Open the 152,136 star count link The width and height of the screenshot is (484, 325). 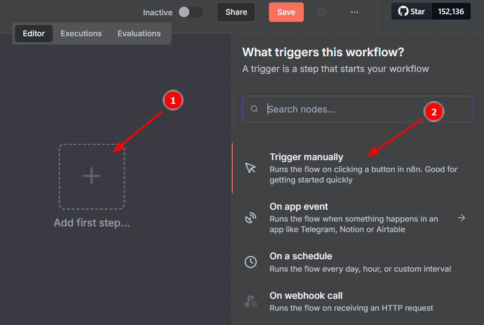451,11
